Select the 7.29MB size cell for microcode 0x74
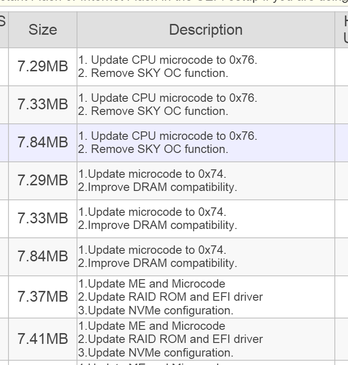This screenshot has height=365, width=348. pos(43,182)
